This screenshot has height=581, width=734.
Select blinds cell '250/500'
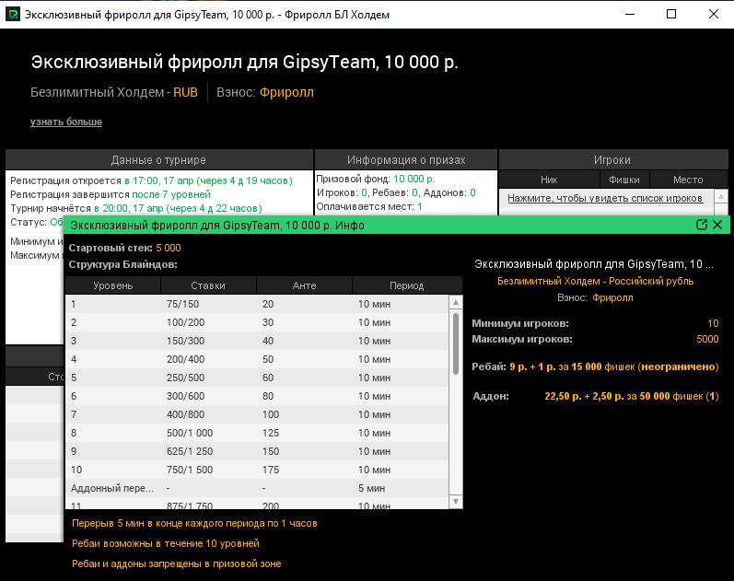[x=185, y=378]
